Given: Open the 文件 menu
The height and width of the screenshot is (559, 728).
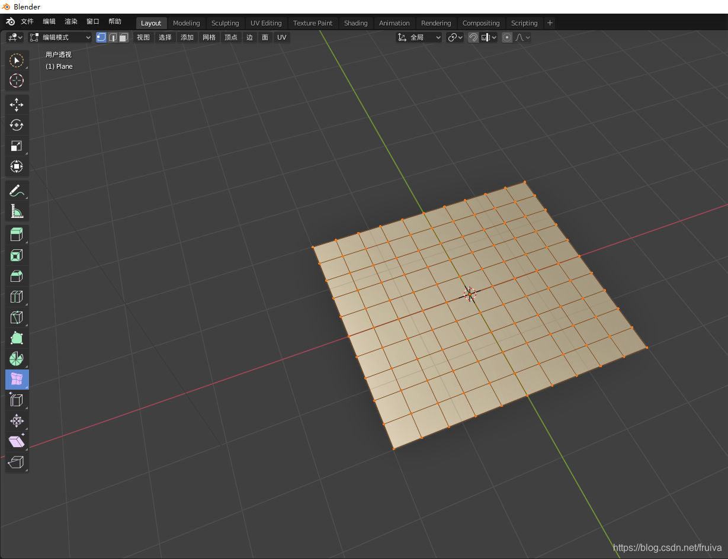Looking at the screenshot, I should pos(27,22).
